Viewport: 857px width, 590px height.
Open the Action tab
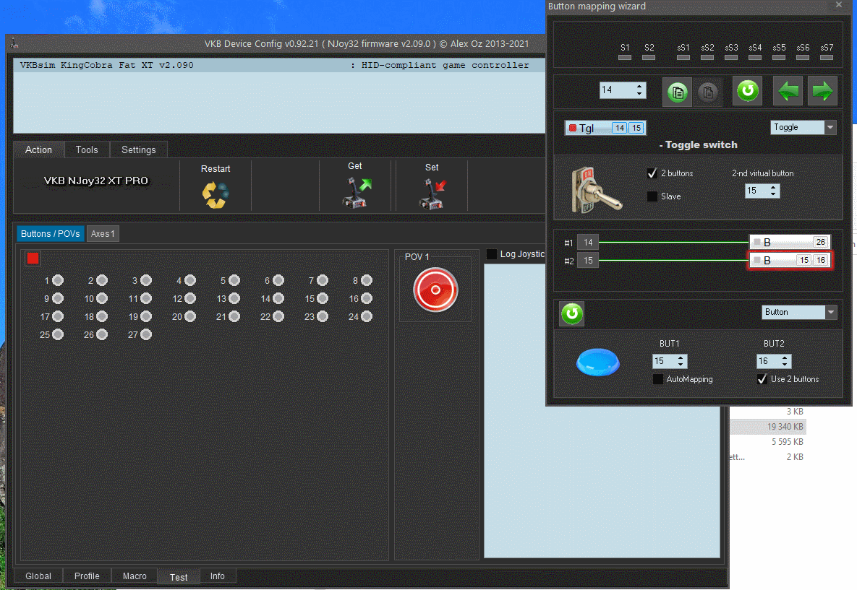click(x=38, y=149)
